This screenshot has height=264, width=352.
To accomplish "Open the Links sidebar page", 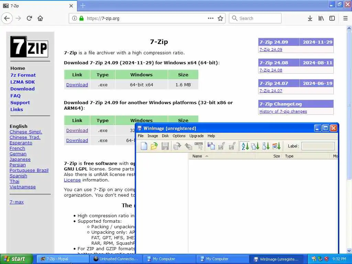I will click(16, 110).
